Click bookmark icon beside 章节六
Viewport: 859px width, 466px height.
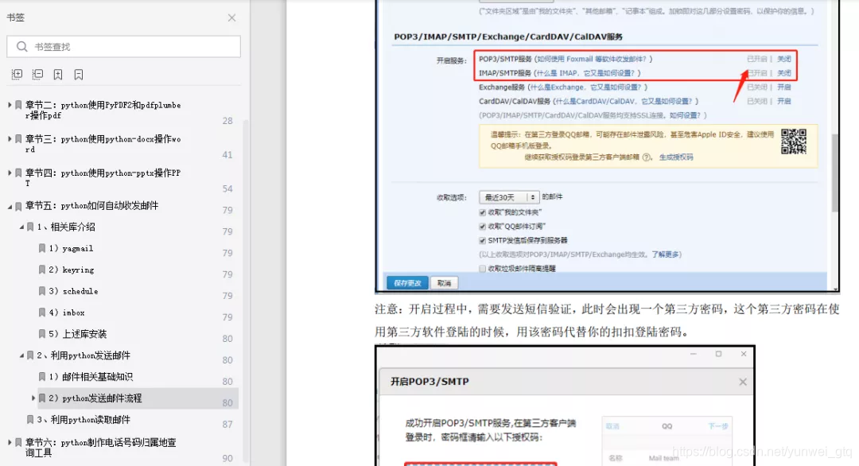(x=18, y=442)
